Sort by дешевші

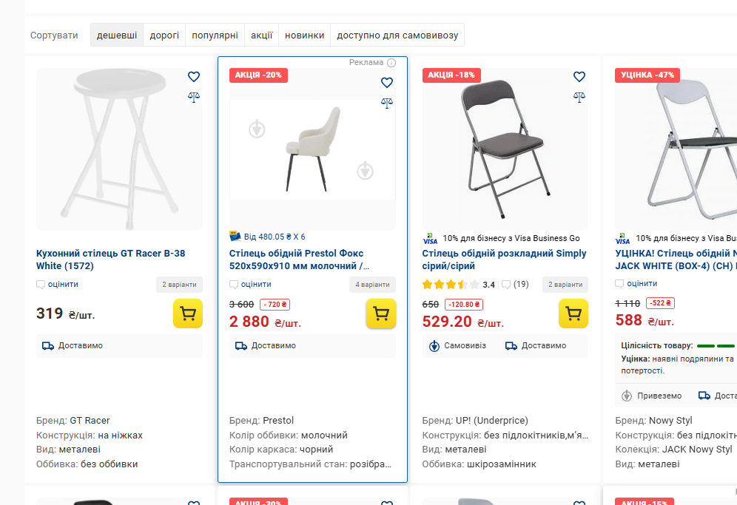pos(117,35)
